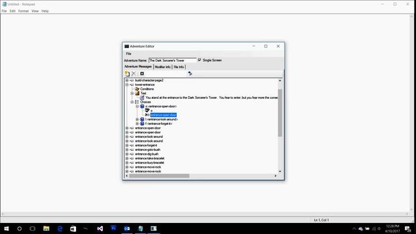416x234 pixels.
Task: Show hidden system tray icons
Action: click(x=354, y=229)
